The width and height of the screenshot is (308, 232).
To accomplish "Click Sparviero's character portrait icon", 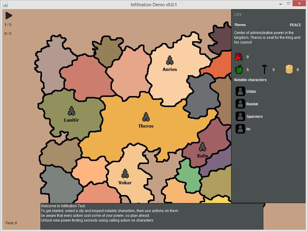I will (240, 116).
